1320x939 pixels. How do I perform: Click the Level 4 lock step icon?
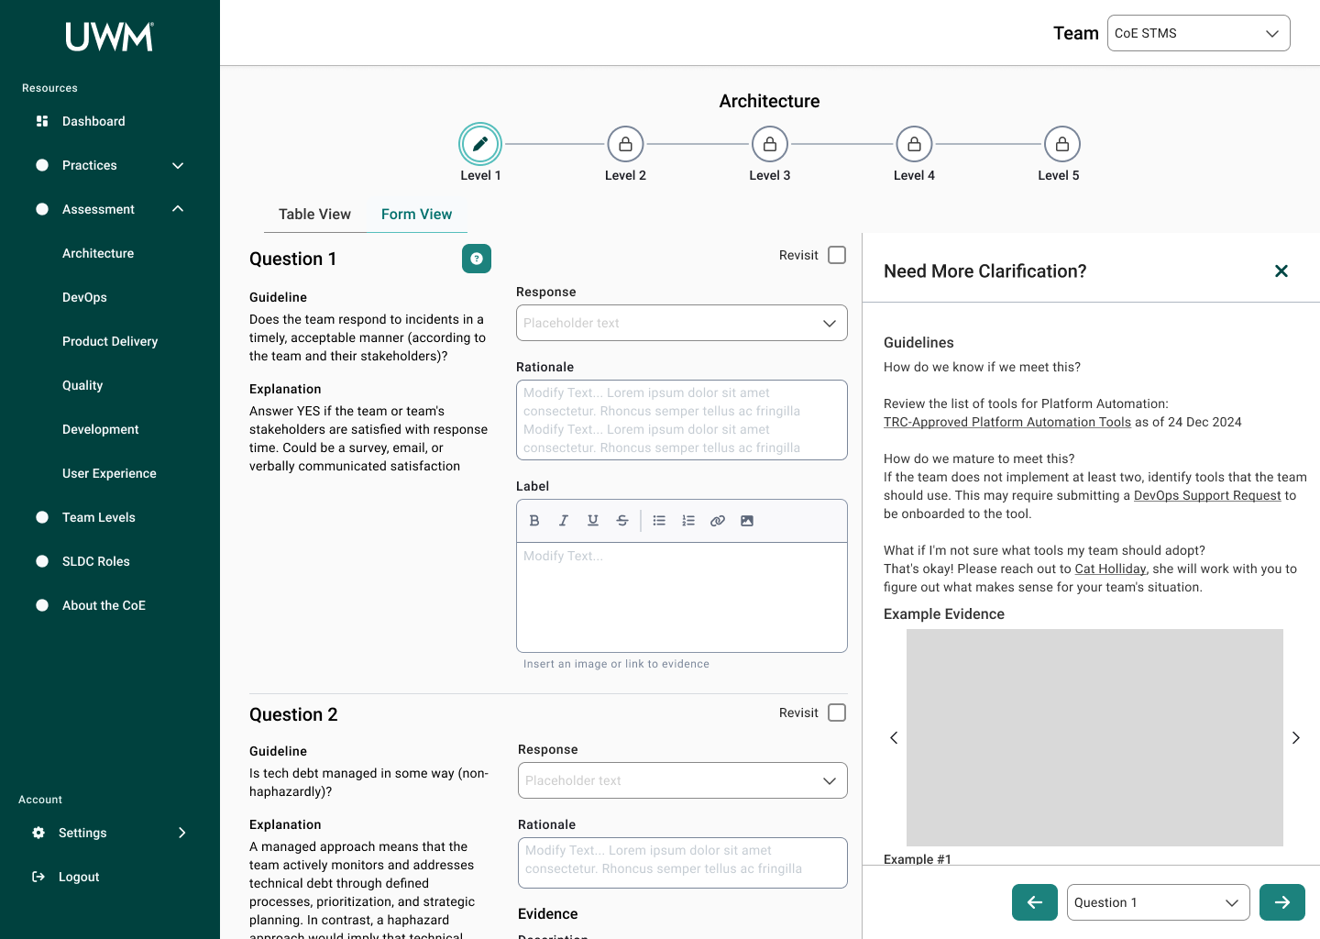coord(915,144)
